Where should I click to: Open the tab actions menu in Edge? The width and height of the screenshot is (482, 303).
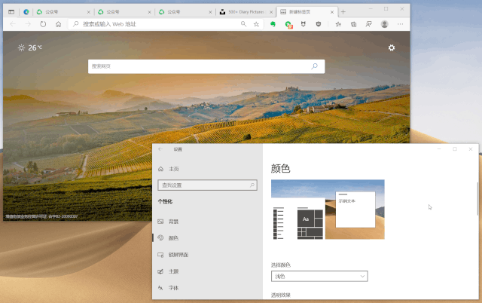pyautogui.click(x=11, y=12)
